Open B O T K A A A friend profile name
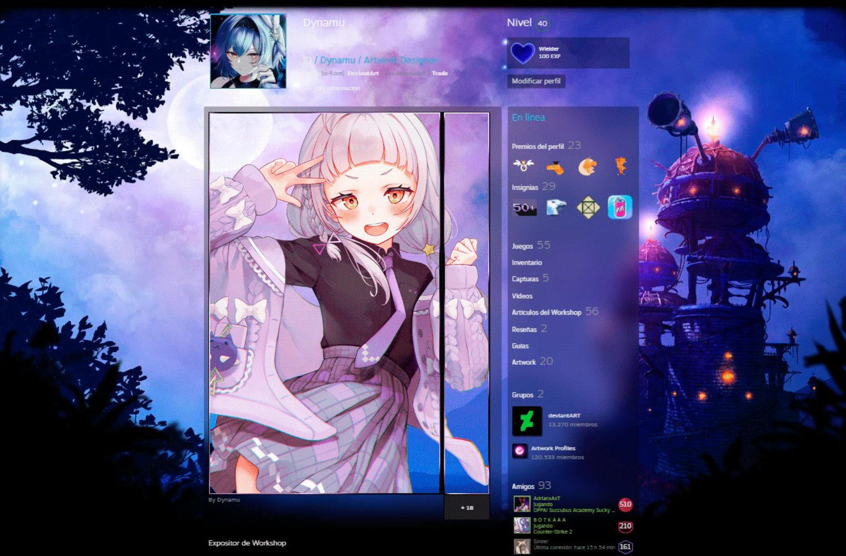 pos(550,520)
